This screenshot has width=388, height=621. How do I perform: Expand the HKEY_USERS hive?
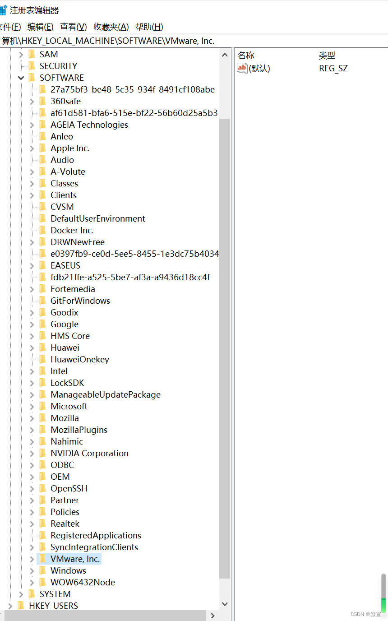click(x=10, y=606)
